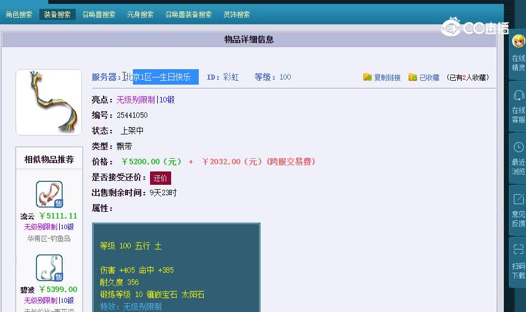Click the 已收藏 link text

click(430, 77)
